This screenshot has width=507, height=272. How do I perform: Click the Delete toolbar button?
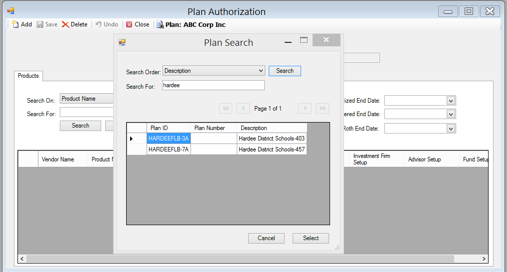pyautogui.click(x=74, y=24)
